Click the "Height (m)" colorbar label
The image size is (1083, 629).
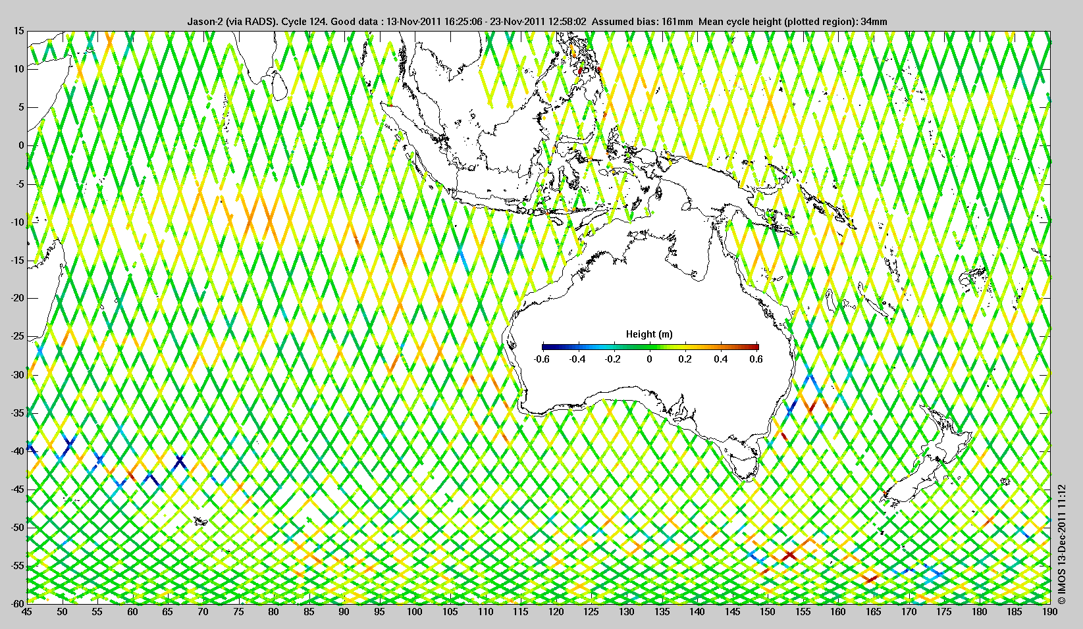coord(649,334)
